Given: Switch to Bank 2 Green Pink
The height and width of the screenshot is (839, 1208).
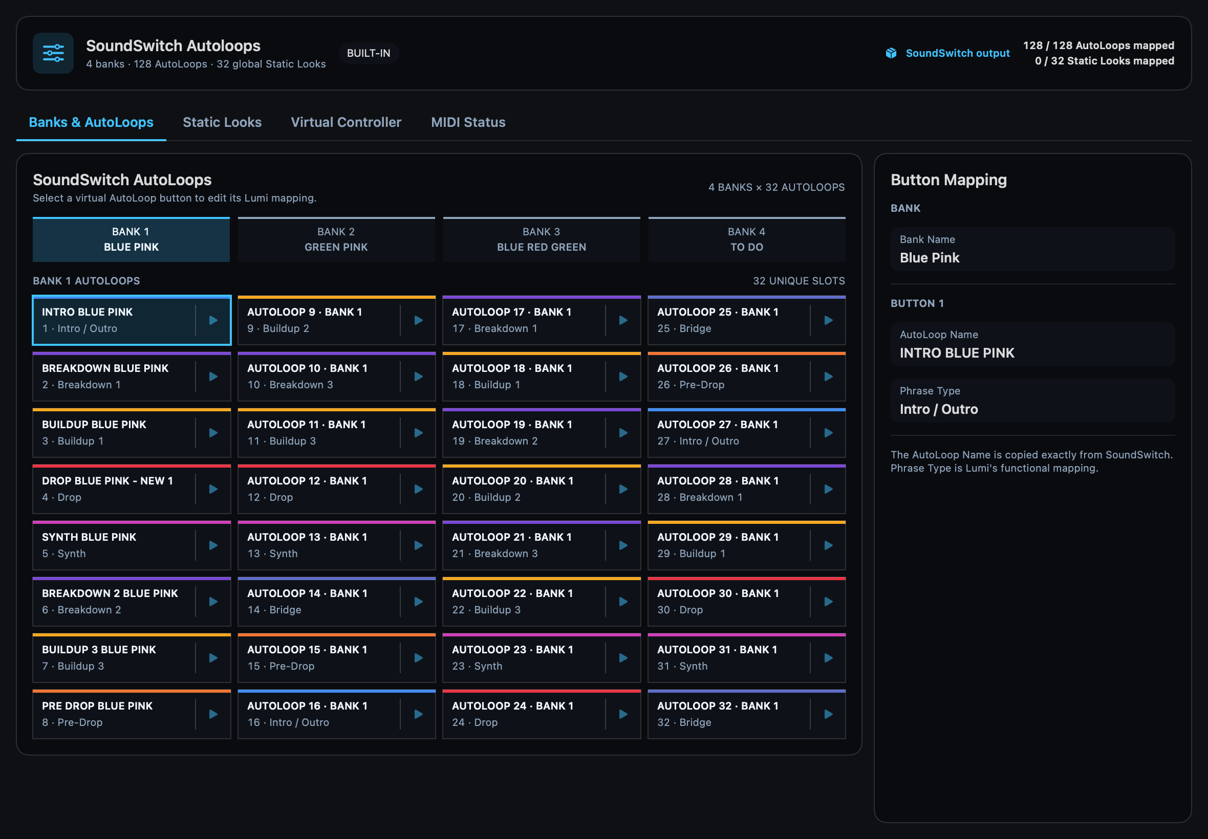Looking at the screenshot, I should pos(336,239).
